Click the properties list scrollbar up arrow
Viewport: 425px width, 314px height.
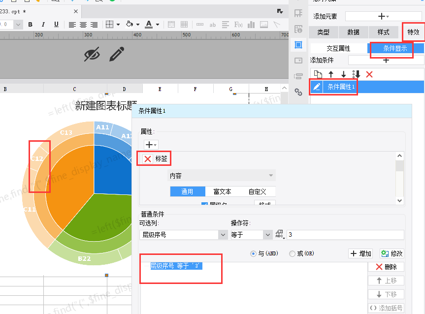(x=399, y=156)
